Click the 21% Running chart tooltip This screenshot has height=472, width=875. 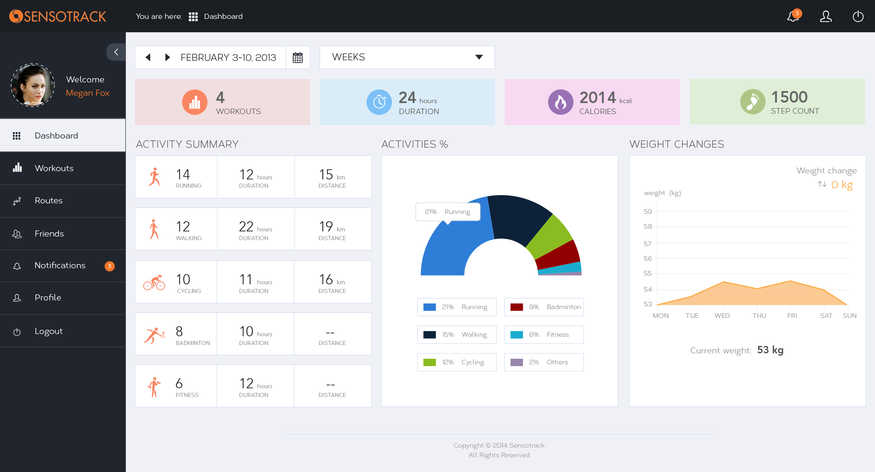click(x=448, y=212)
